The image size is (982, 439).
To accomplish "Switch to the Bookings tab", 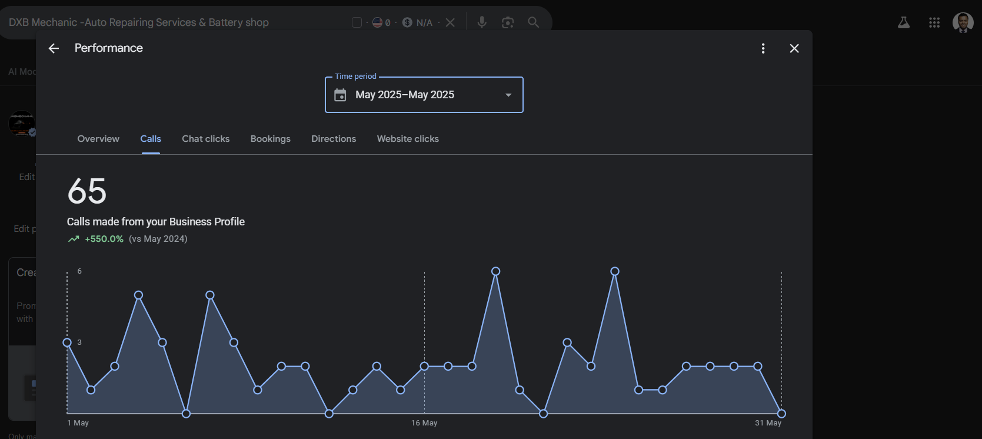I will (x=271, y=139).
